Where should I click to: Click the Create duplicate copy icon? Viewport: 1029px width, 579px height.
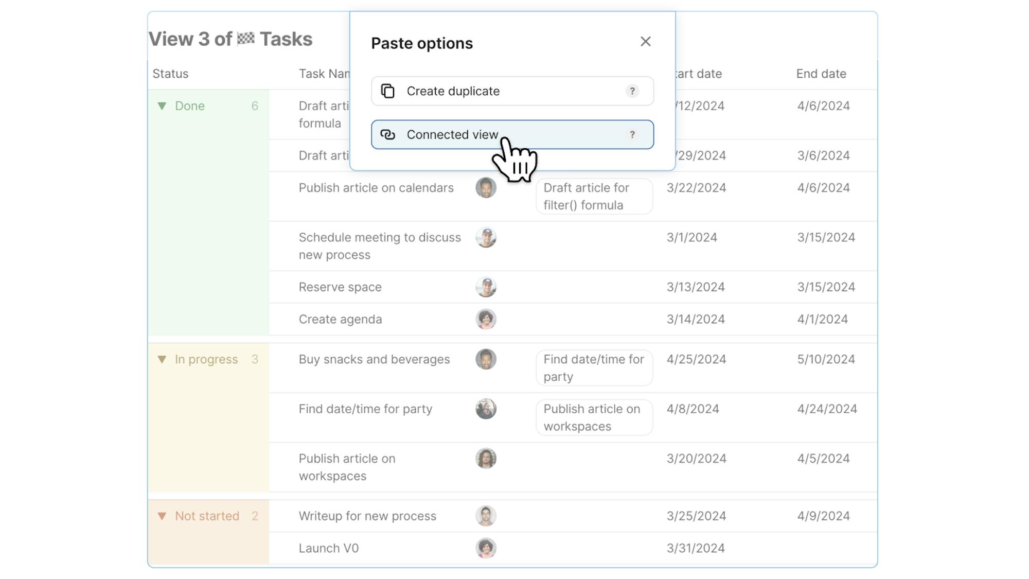[x=387, y=91]
